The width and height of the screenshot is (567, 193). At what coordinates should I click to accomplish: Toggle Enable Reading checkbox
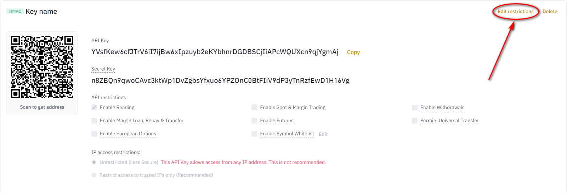94,107
